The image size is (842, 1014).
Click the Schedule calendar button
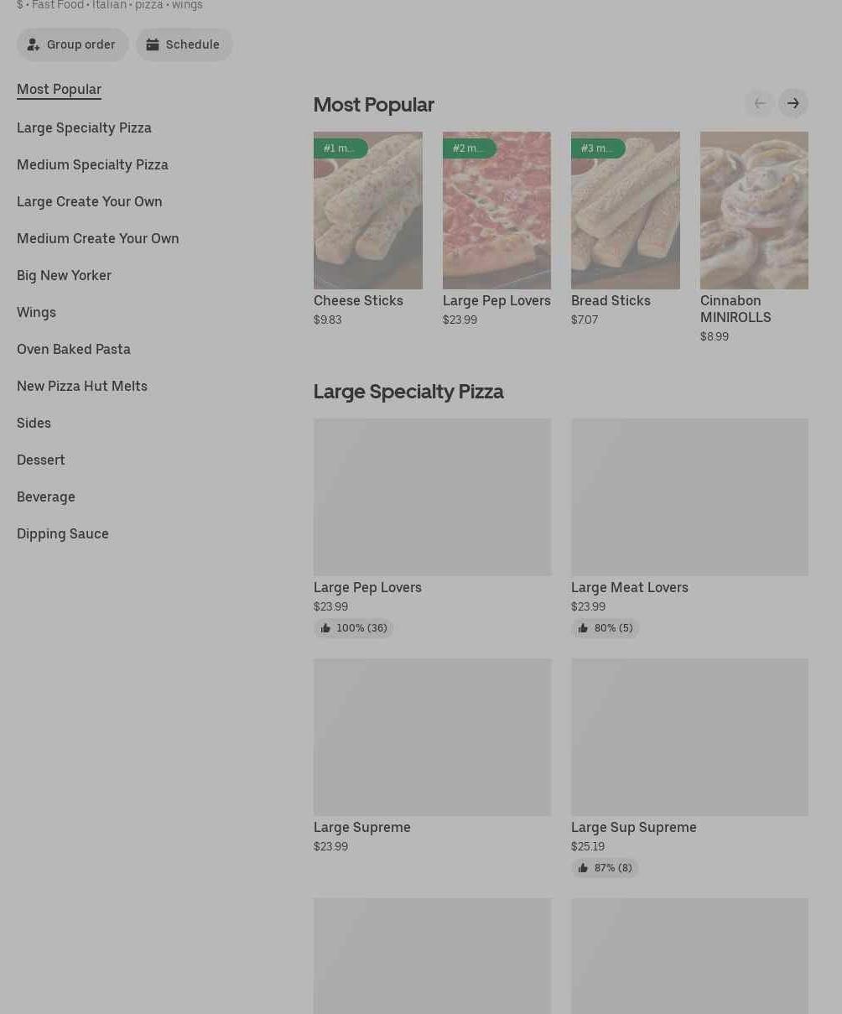[185, 44]
